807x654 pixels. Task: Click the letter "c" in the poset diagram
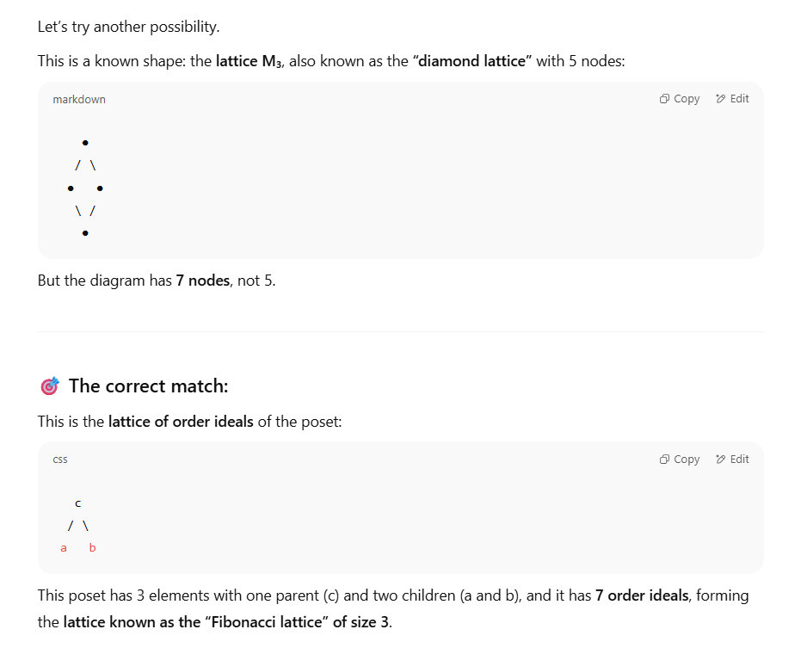pyautogui.click(x=77, y=503)
